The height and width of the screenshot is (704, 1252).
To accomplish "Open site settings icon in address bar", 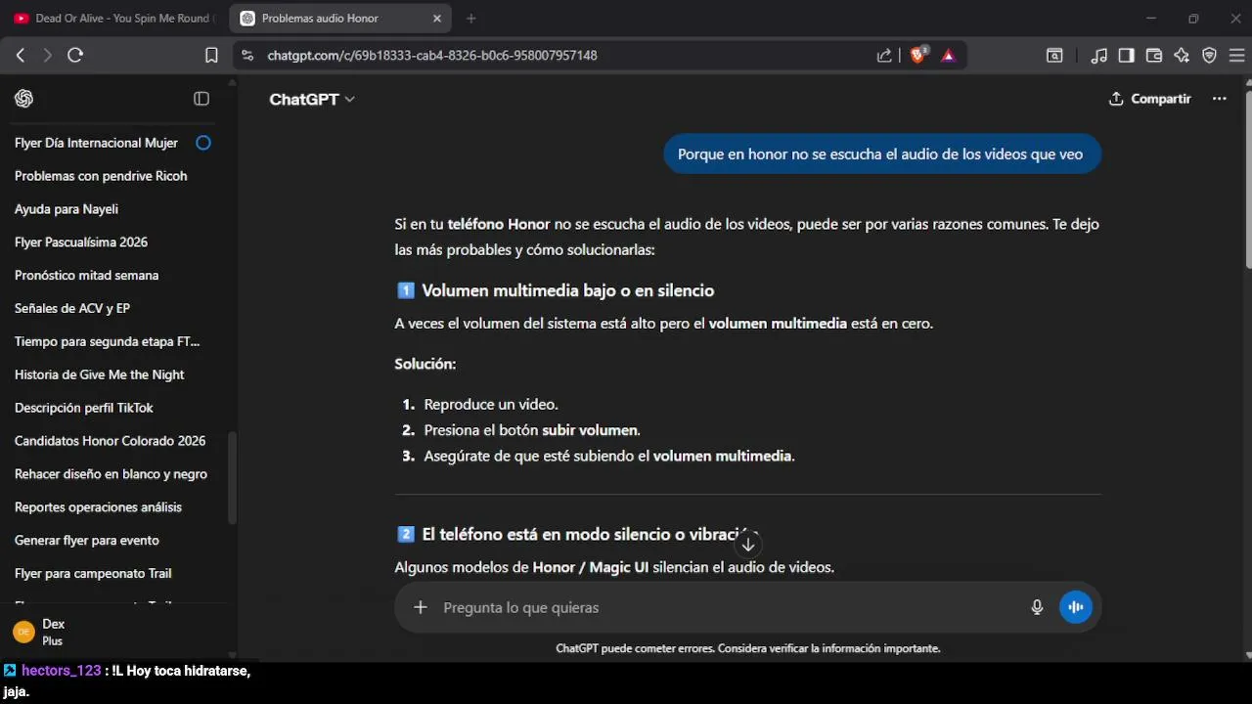I will pos(246,56).
